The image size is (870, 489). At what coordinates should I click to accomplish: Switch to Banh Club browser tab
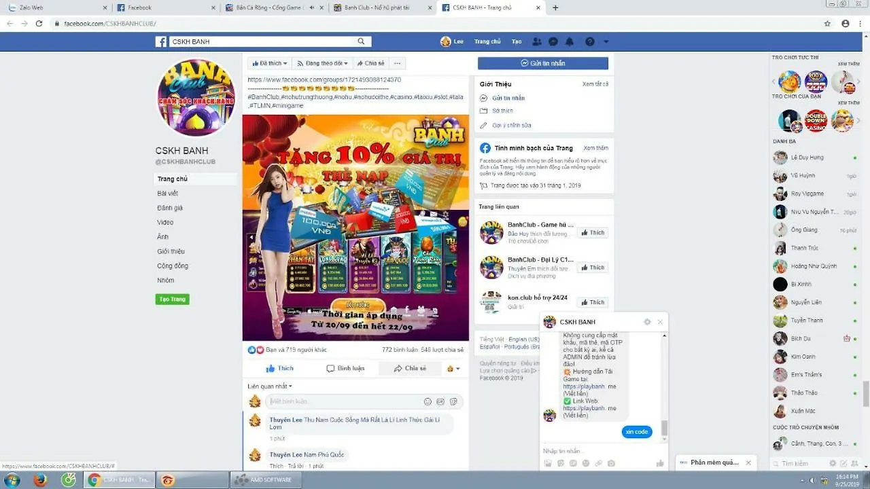click(383, 7)
